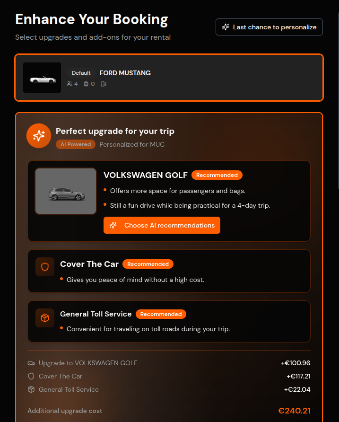Click the fuel pump icon under Ford Mustang
339x422 pixels.
[x=104, y=84]
